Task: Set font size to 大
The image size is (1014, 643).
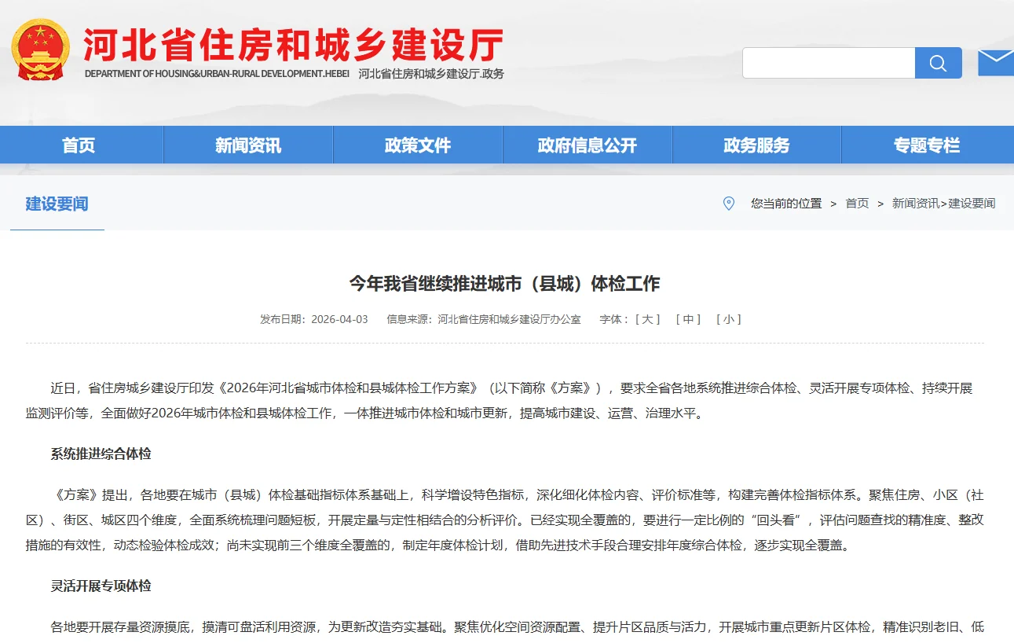Action: pyautogui.click(x=648, y=319)
